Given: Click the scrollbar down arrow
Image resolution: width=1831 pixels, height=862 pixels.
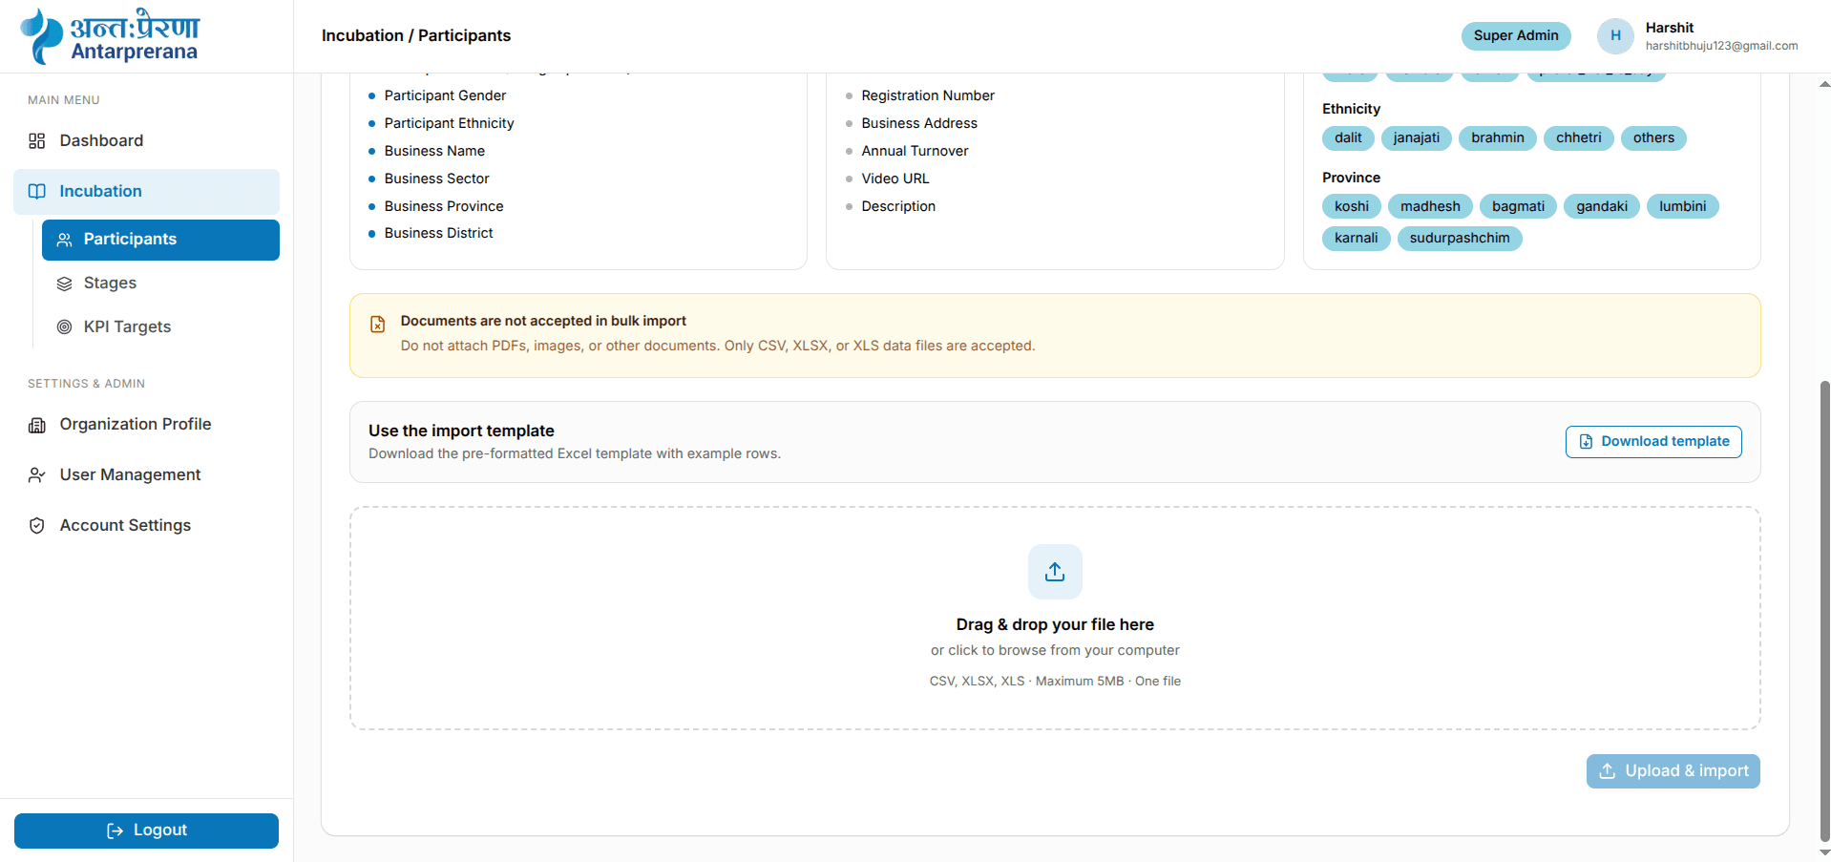Looking at the screenshot, I should [1825, 852].
